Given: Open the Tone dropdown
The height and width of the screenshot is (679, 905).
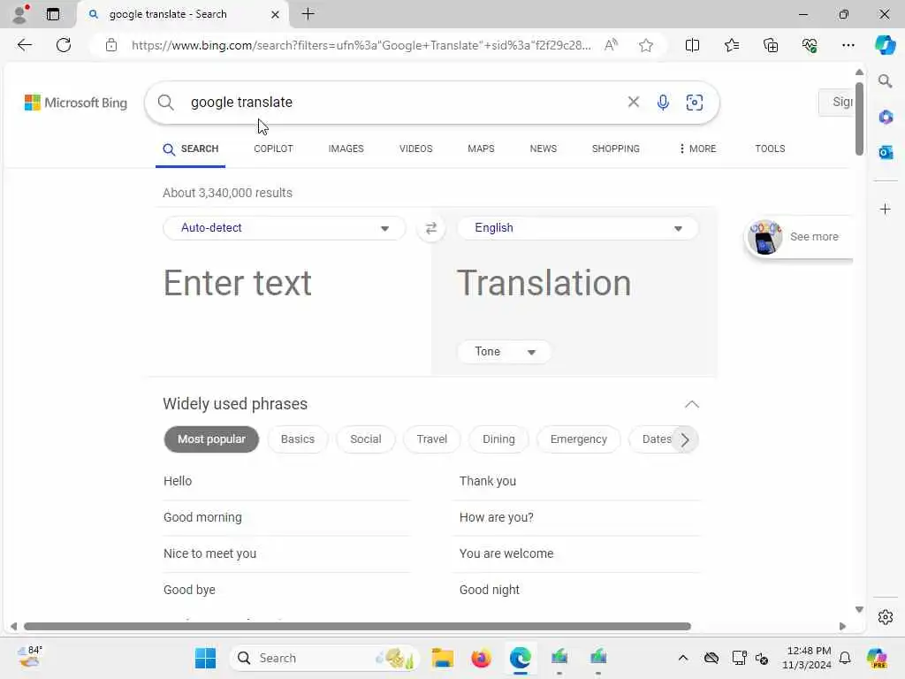Looking at the screenshot, I should coord(504,352).
